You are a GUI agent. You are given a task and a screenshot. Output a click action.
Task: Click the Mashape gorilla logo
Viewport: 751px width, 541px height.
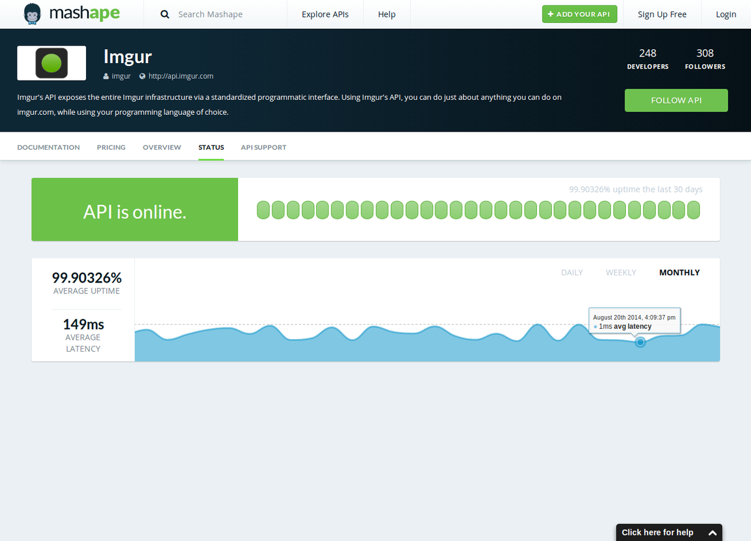point(32,14)
